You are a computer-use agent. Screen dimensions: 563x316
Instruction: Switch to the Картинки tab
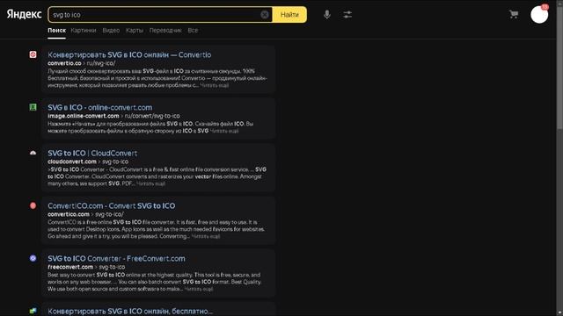[84, 31]
